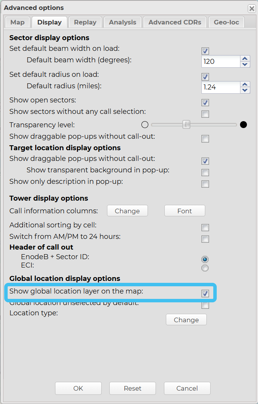Open the Font settings button
Image resolution: width=258 pixels, height=404 pixels.
185,211
